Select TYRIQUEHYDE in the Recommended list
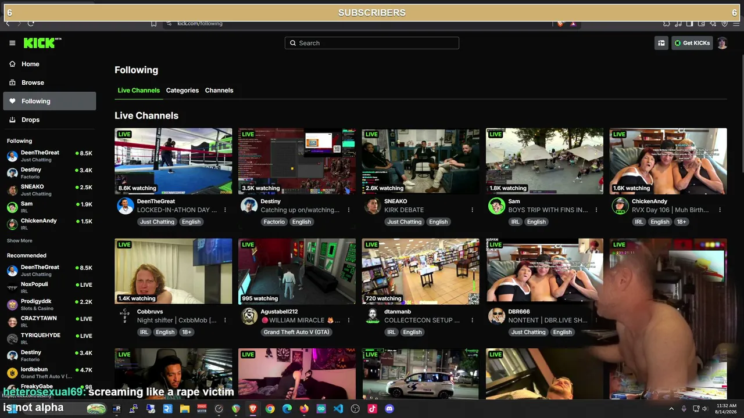Image resolution: width=744 pixels, height=418 pixels. pyautogui.click(x=49, y=338)
